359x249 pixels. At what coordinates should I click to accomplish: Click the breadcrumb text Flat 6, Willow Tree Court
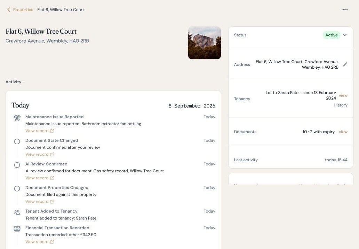61,10
